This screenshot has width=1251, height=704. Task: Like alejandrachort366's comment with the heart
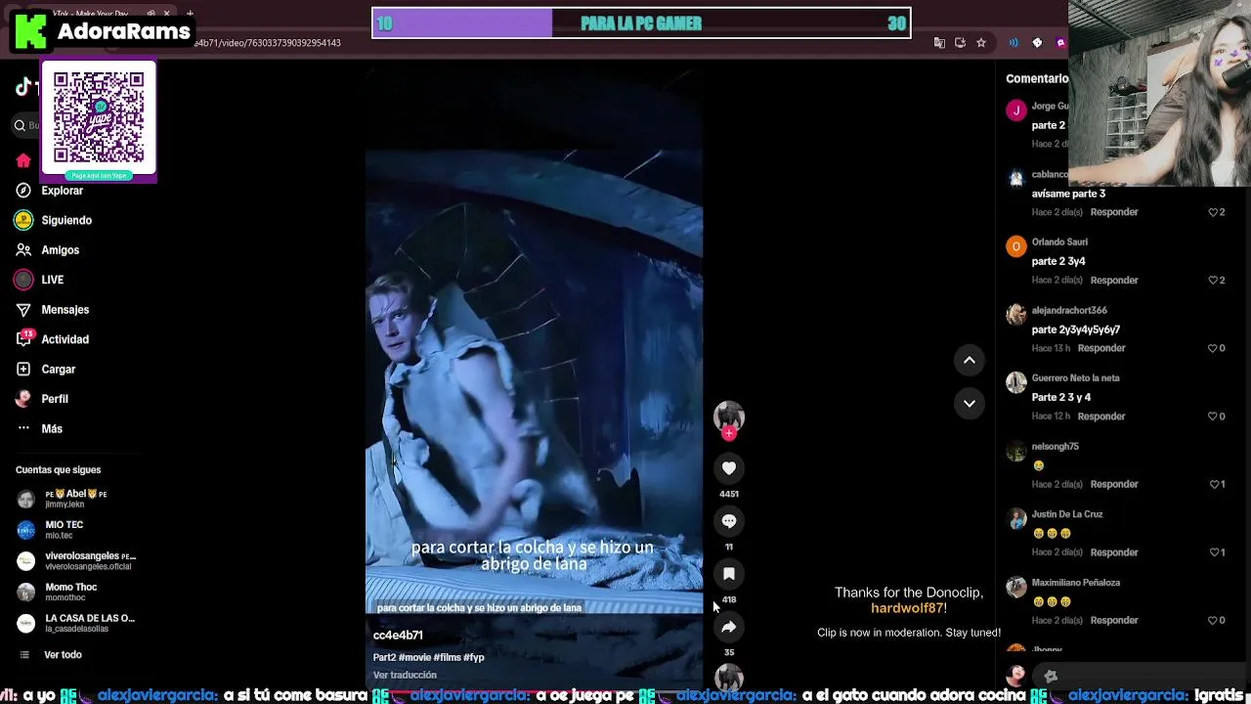[x=1213, y=348]
